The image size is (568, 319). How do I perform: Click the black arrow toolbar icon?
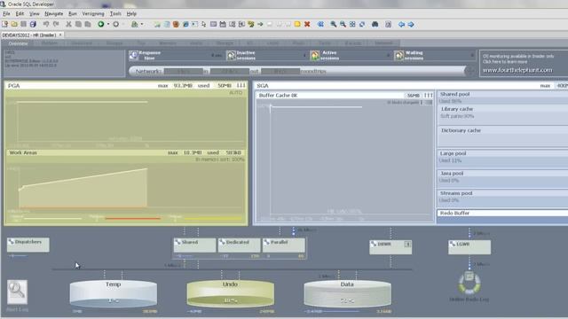coord(260,24)
